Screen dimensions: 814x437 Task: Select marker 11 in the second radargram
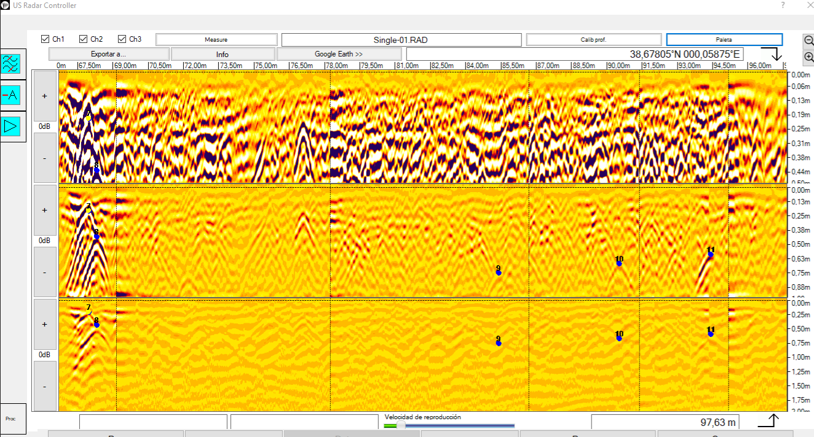[x=711, y=254]
